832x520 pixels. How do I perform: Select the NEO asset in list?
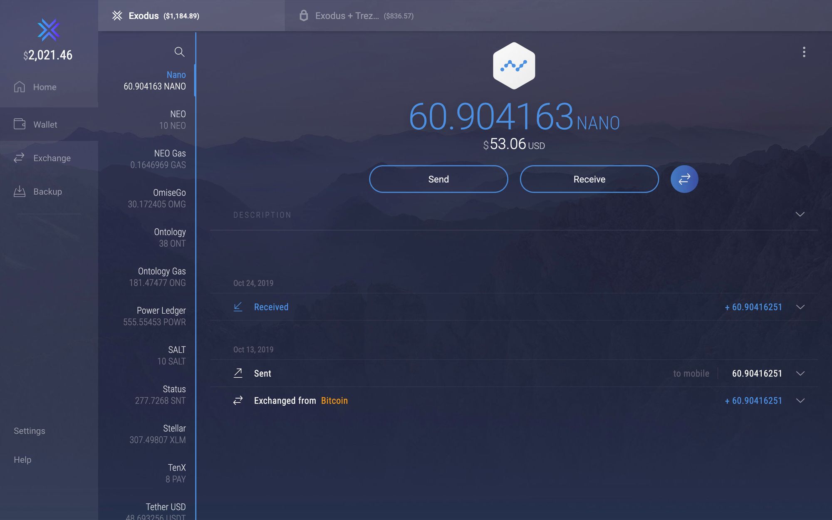click(x=147, y=120)
